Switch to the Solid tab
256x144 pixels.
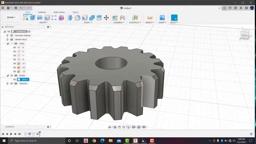tap(28, 12)
